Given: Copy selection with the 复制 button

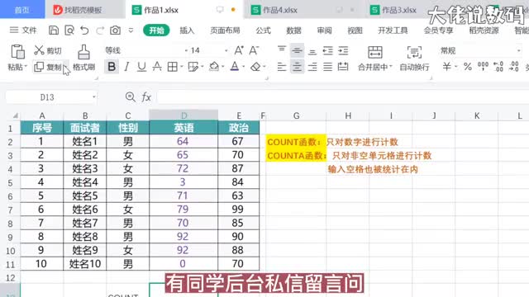Looking at the screenshot, I should click(48, 67).
